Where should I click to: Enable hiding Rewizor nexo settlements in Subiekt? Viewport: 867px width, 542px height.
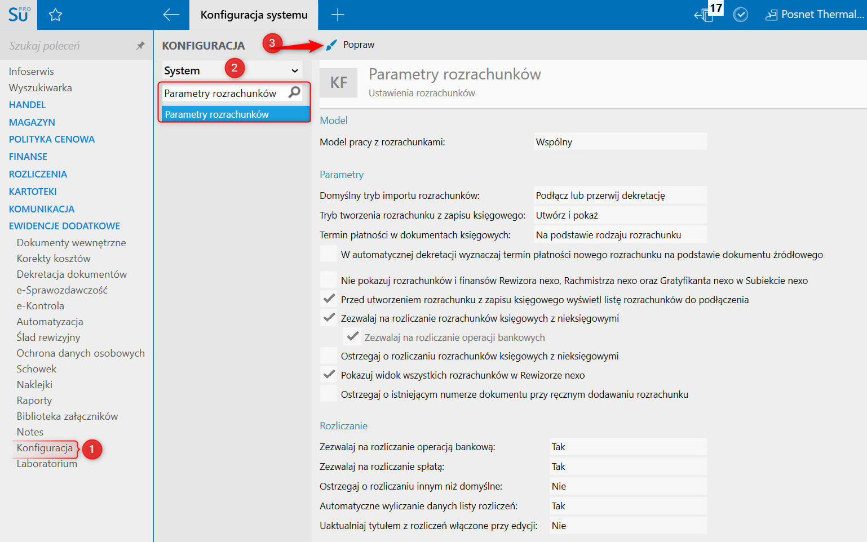329,280
